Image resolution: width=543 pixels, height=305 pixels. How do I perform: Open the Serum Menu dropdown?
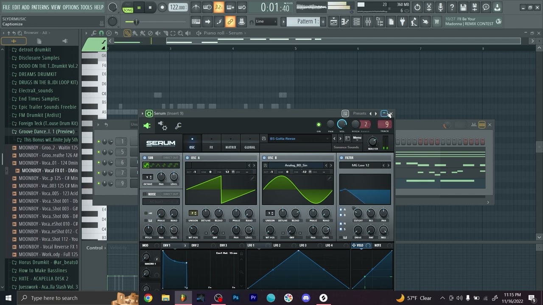[x=357, y=138]
